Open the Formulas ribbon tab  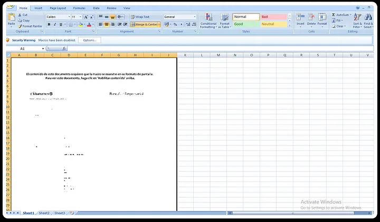(x=79, y=8)
